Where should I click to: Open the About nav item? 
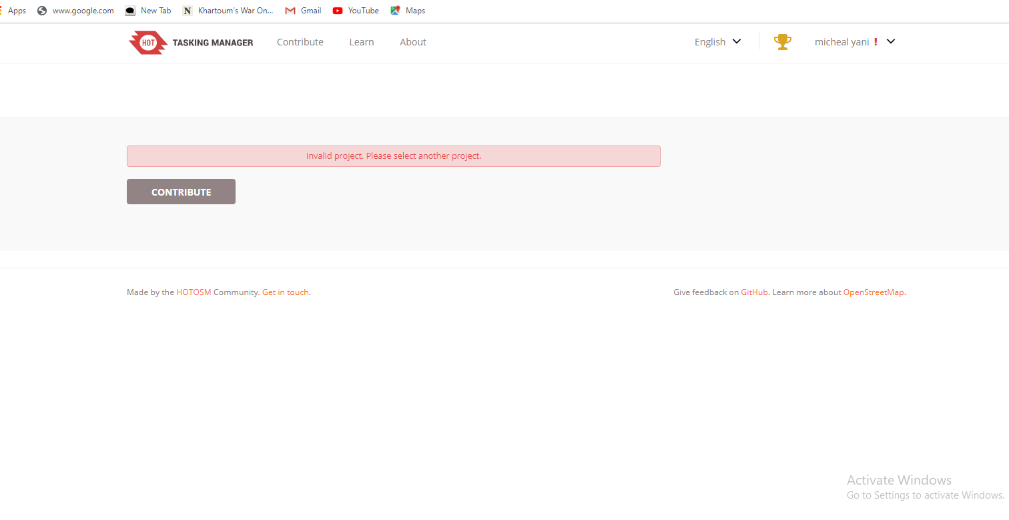coord(413,42)
